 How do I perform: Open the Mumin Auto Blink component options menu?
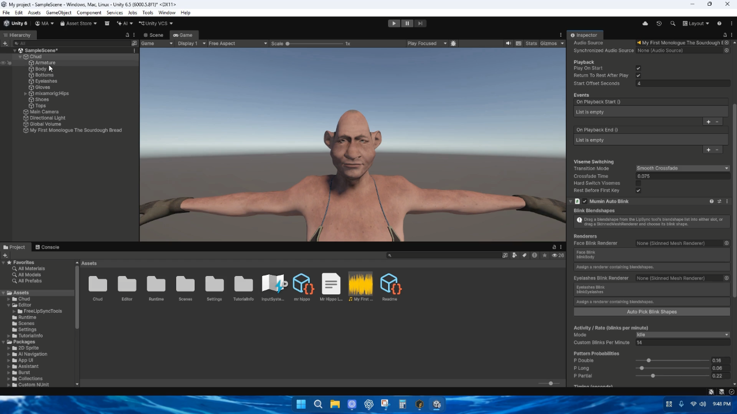(727, 201)
